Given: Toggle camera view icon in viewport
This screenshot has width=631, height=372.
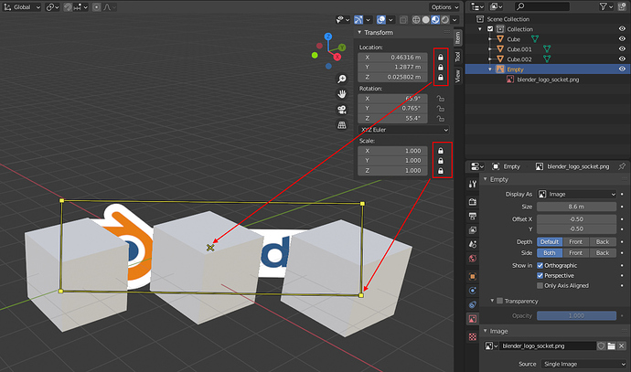Looking at the screenshot, I should click(x=342, y=110).
